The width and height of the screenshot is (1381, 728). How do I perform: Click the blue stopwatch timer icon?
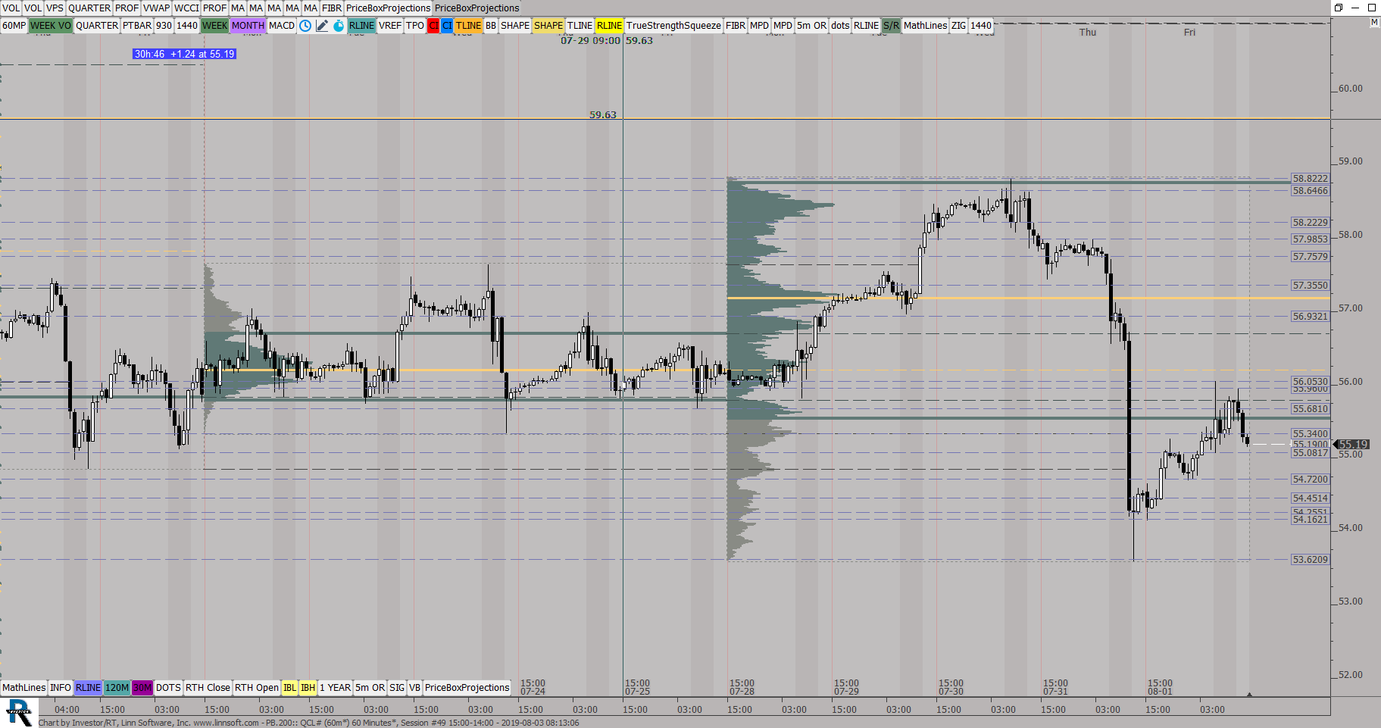(x=339, y=26)
